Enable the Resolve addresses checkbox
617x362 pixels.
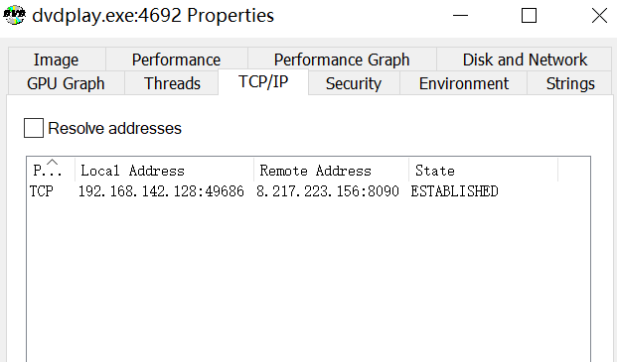pyautogui.click(x=34, y=128)
